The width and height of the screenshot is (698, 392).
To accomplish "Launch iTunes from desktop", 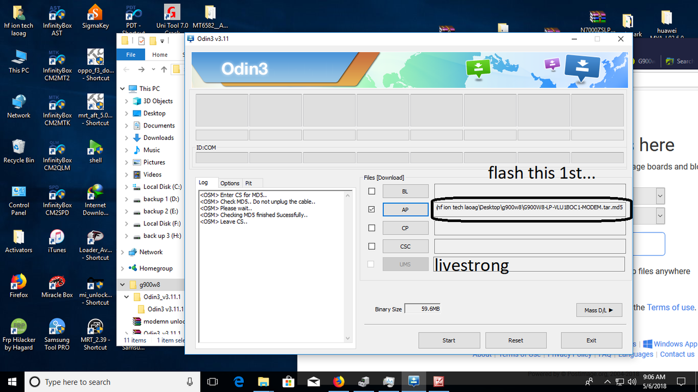I will pyautogui.click(x=57, y=241).
